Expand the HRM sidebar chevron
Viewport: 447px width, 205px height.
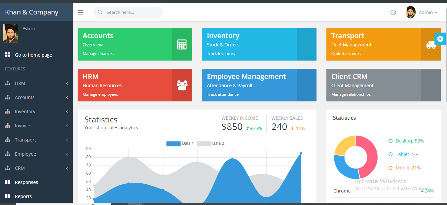pos(67,83)
